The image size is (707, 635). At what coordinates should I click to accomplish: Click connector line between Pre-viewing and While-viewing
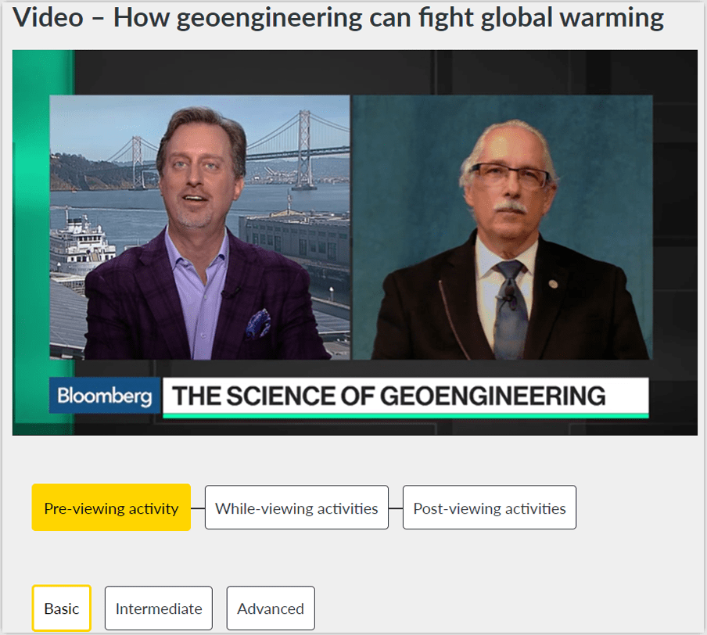[x=198, y=508]
